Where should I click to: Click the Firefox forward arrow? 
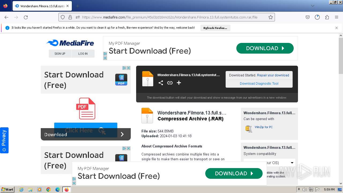pyautogui.click(x=16, y=17)
